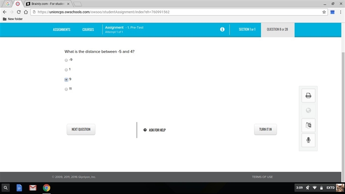The image size is (345, 194).
Task: Click the clock showing 3:09
Action: click(299, 188)
